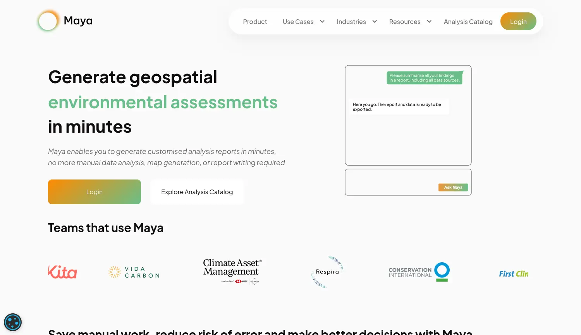581x335 pixels.
Task: Select the Respira logo
Action: point(327,272)
